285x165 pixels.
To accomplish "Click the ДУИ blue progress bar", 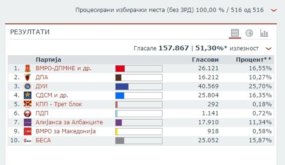I will point(139,86).
